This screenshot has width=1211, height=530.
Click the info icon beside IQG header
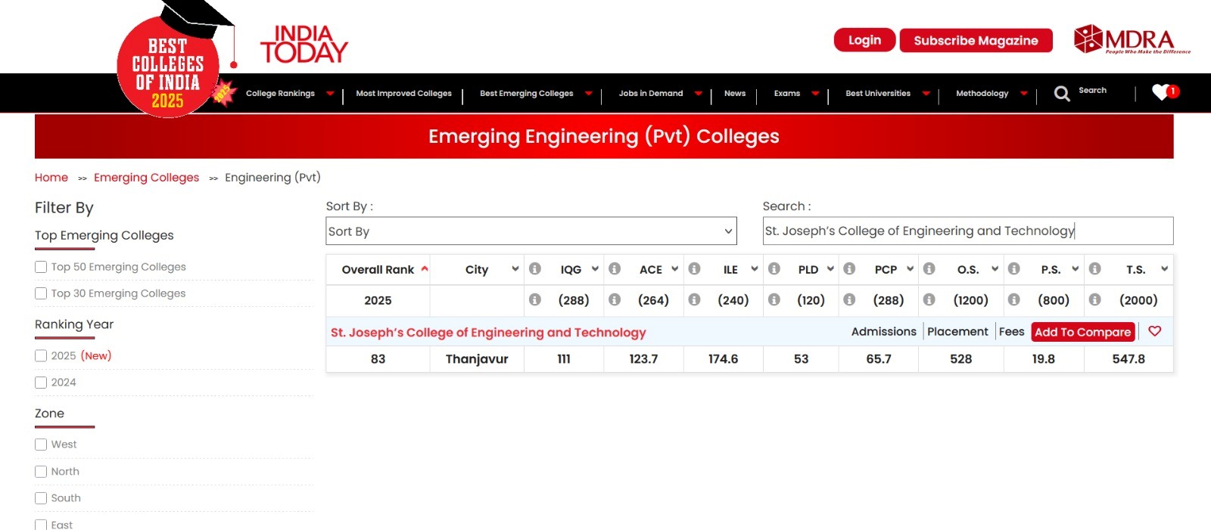click(x=535, y=269)
